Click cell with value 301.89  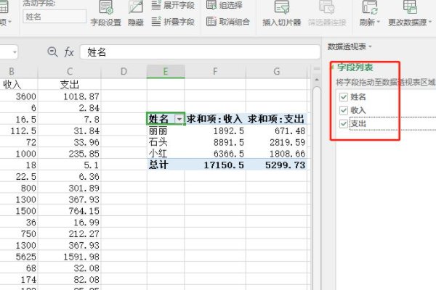click(x=70, y=188)
